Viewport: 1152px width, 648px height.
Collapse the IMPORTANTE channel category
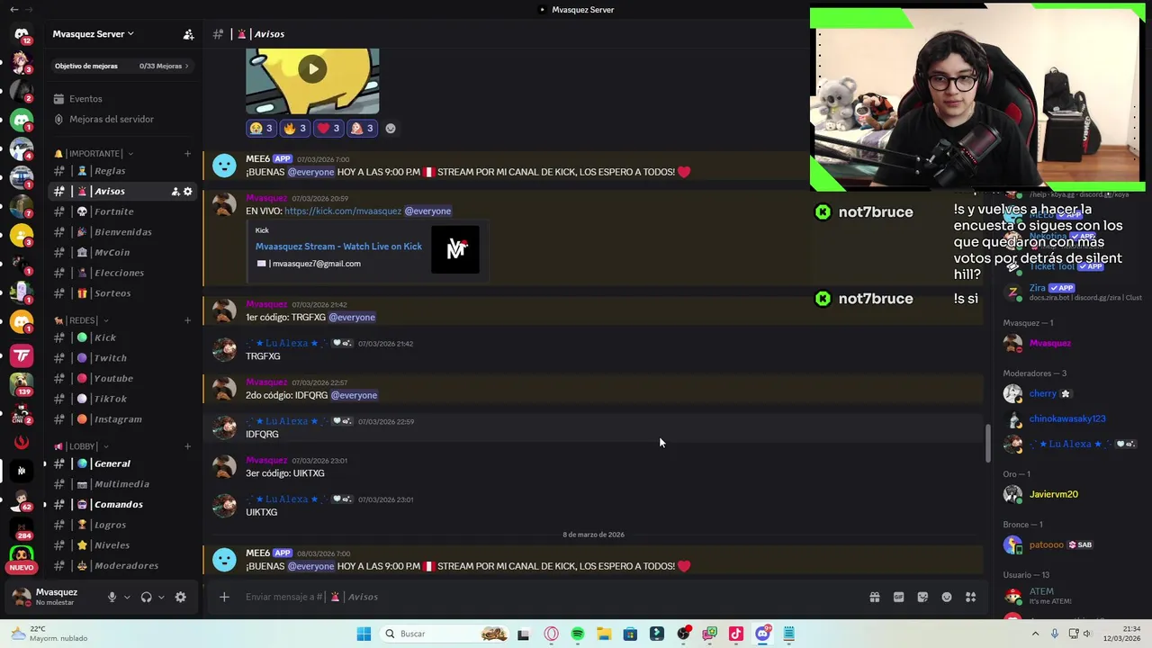[x=94, y=154]
